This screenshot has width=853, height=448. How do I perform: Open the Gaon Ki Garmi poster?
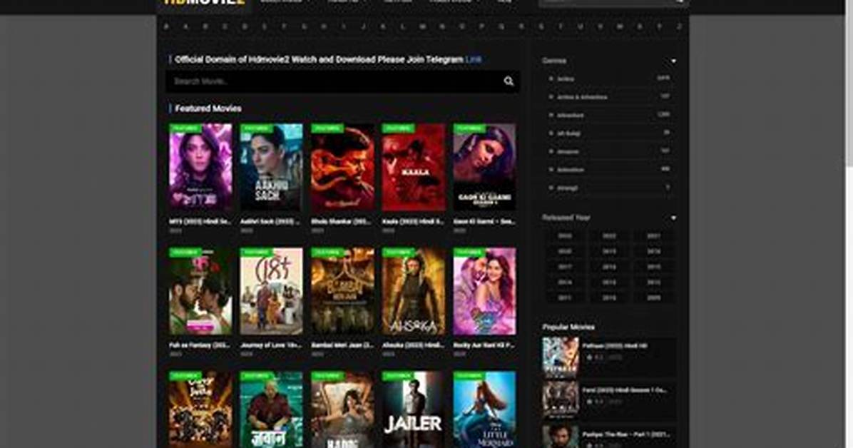pos(484,168)
